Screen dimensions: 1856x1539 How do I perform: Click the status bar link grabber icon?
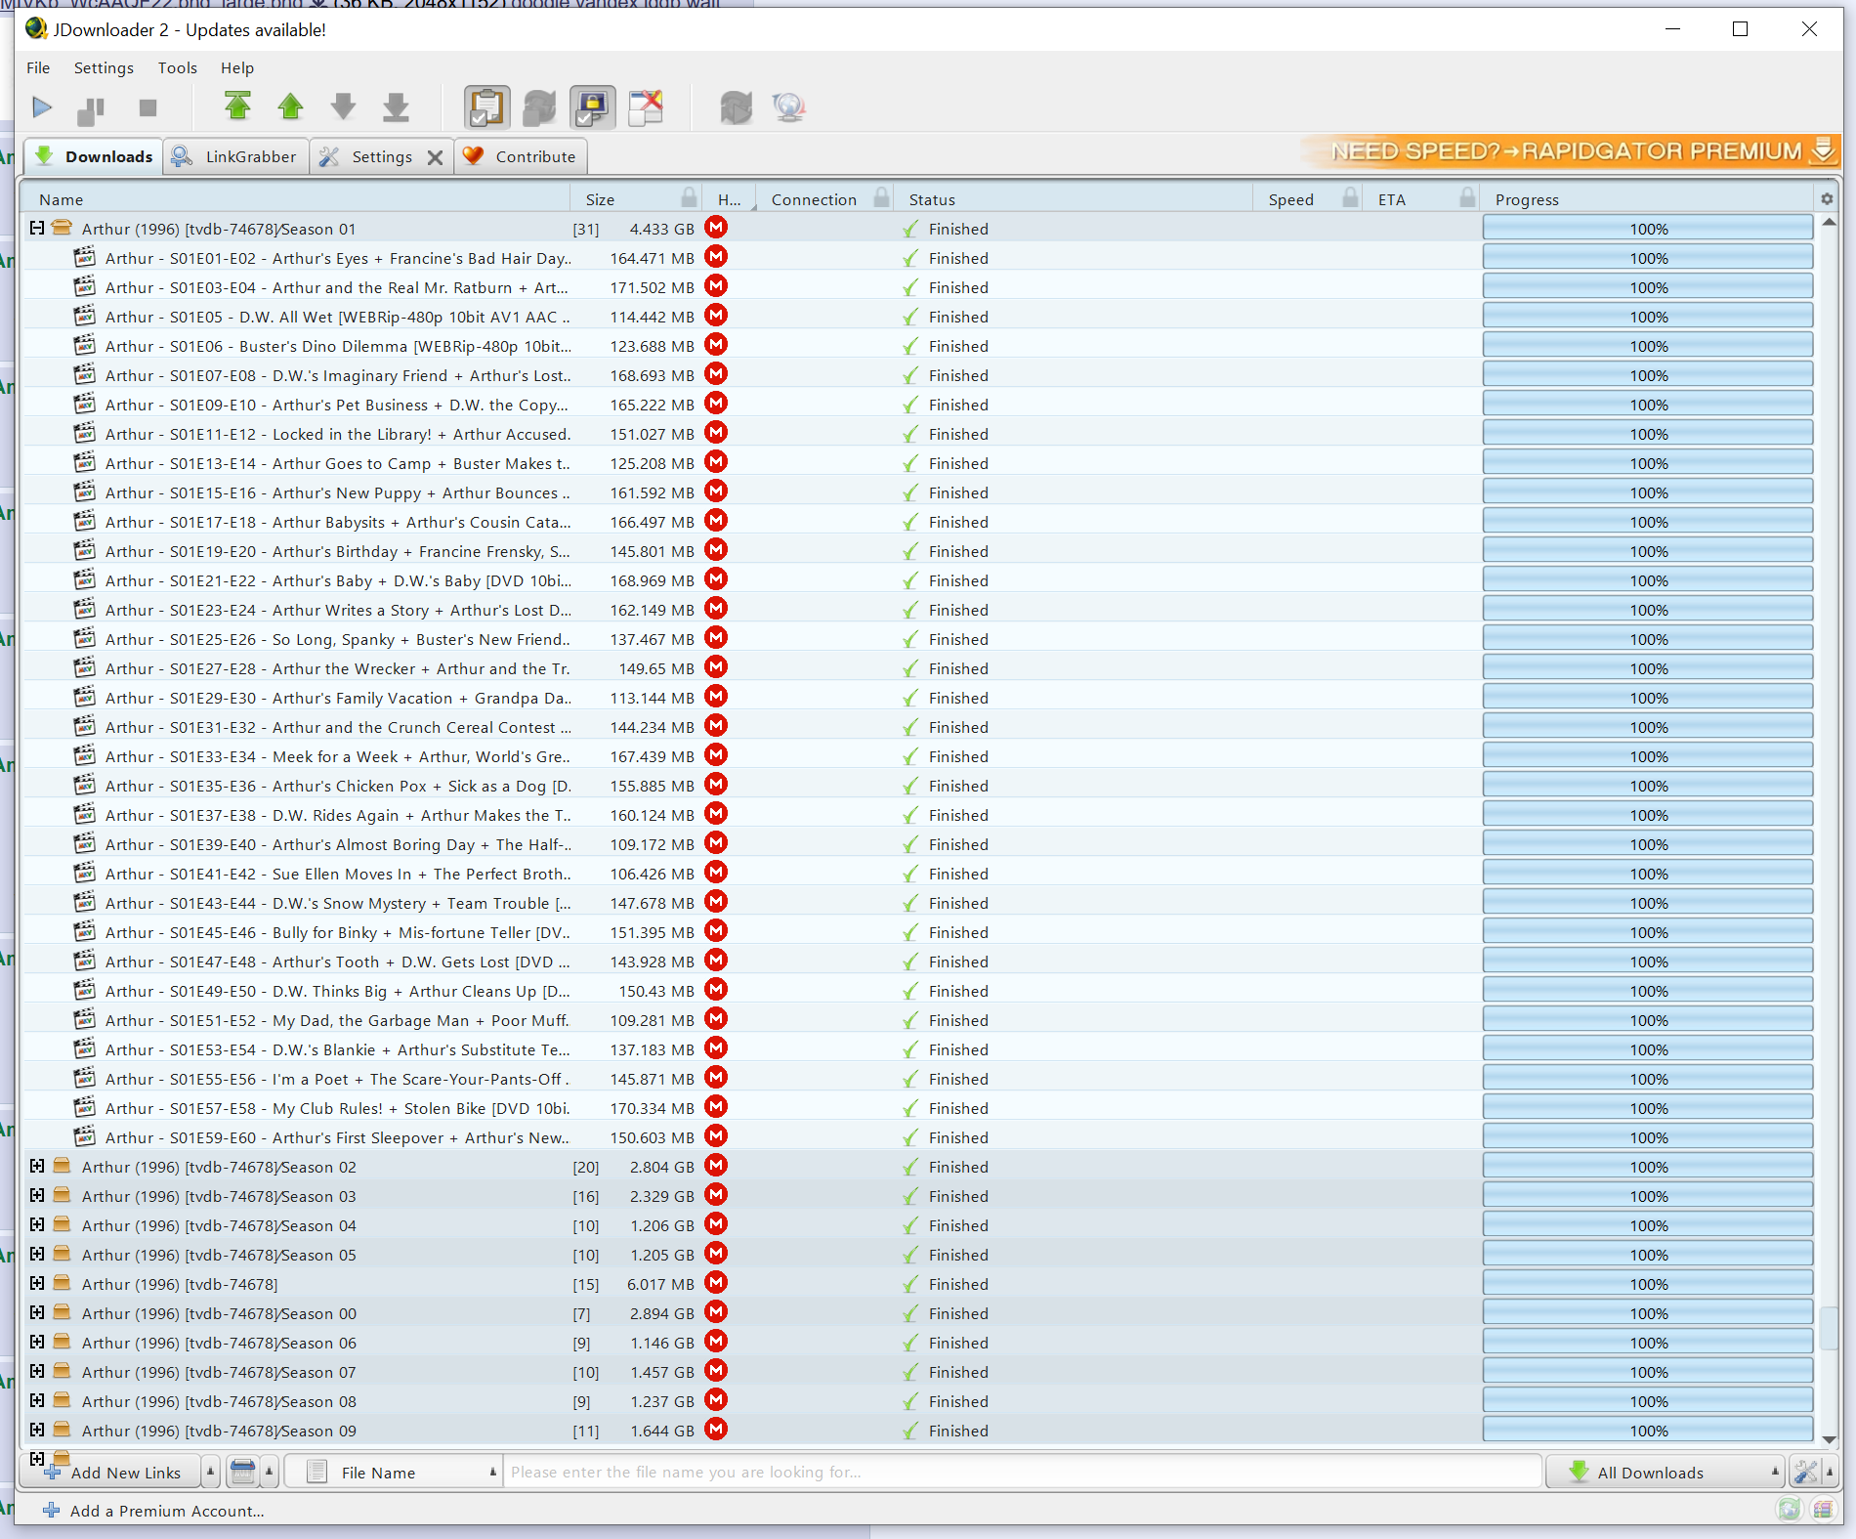click(x=1823, y=1510)
